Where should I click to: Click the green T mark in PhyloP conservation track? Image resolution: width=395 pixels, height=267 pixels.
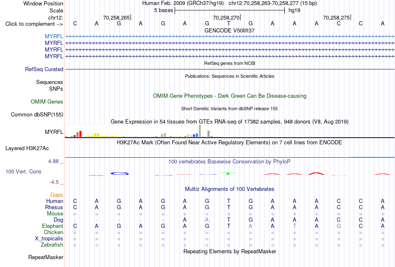pyautogui.click(x=228, y=173)
